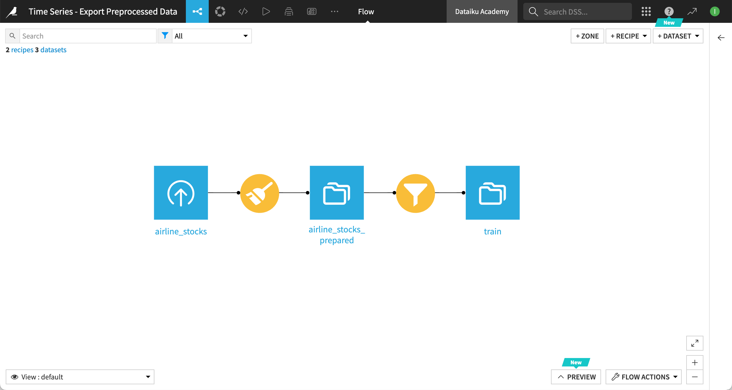Toggle the flow filter funnel button
The width and height of the screenshot is (732, 390).
coord(165,36)
